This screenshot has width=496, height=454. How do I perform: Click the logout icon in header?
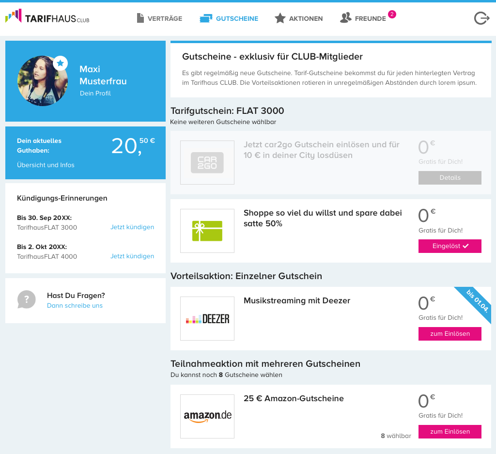coord(481,18)
